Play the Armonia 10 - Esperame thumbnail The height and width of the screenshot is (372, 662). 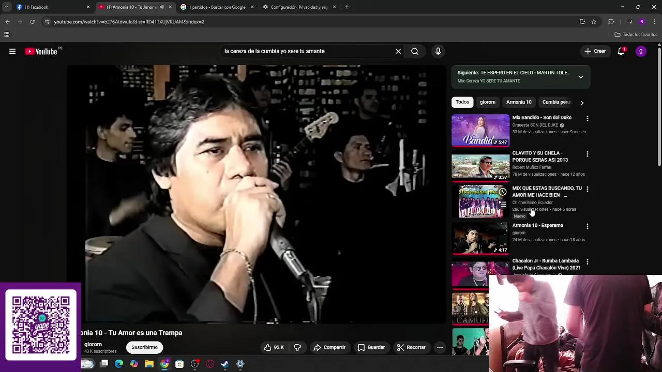click(480, 238)
